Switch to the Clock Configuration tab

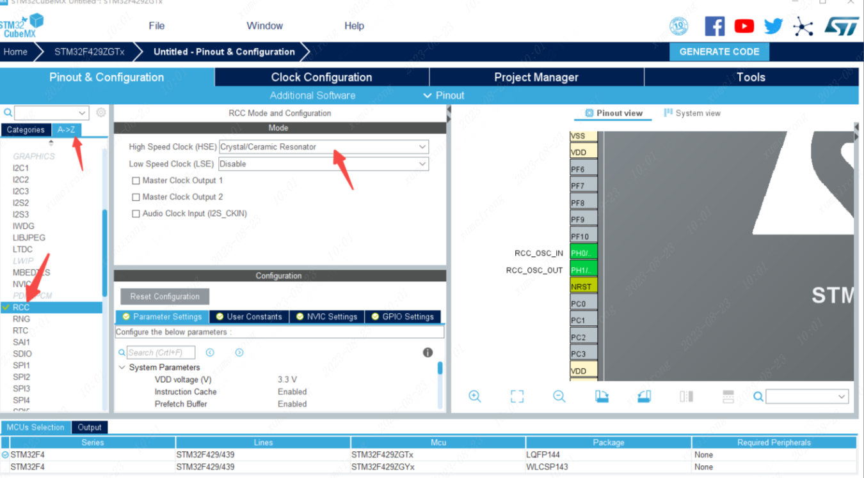(321, 77)
